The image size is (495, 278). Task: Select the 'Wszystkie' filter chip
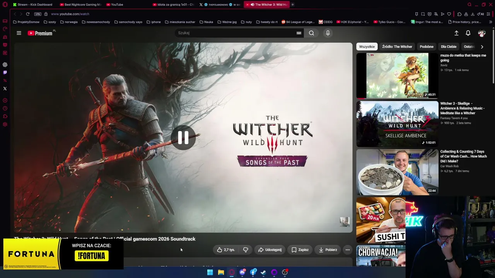click(367, 47)
